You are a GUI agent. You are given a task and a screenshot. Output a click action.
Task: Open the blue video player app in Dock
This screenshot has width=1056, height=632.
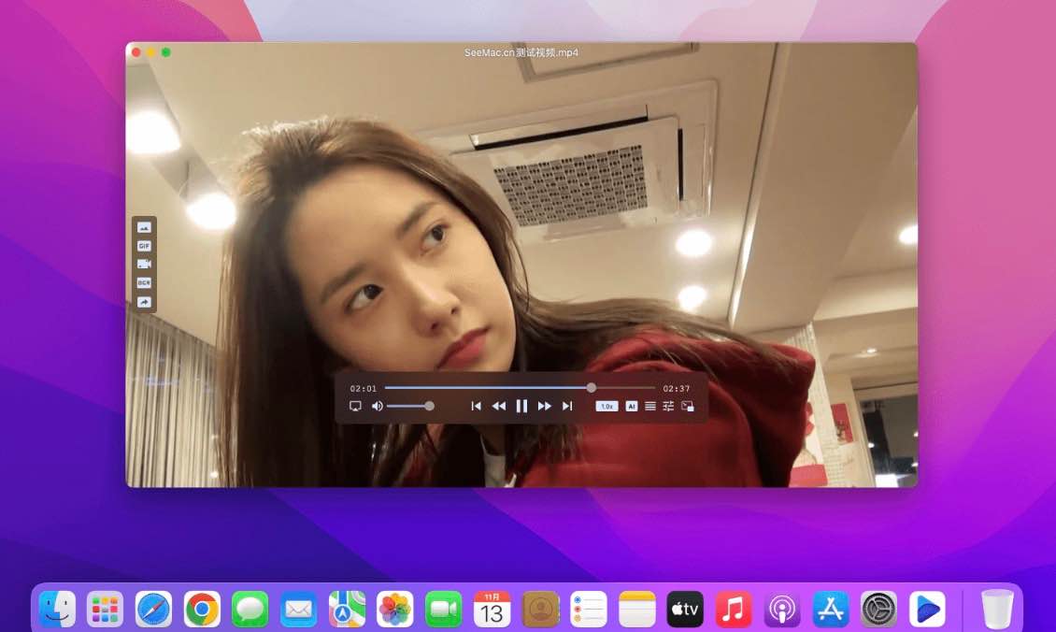pos(927,609)
